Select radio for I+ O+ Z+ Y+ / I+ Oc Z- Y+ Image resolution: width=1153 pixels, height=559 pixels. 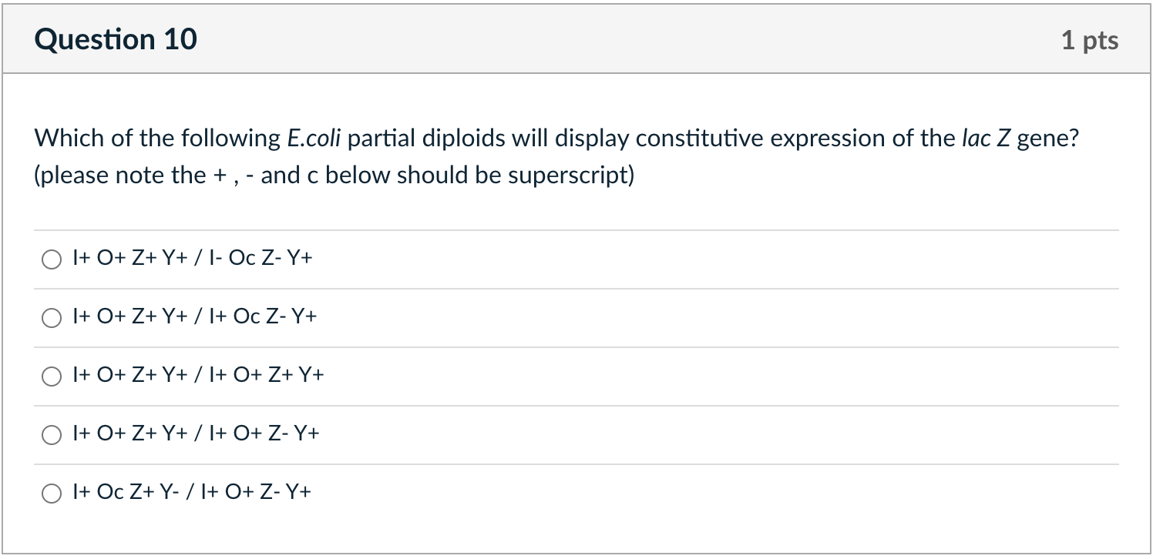tap(51, 318)
